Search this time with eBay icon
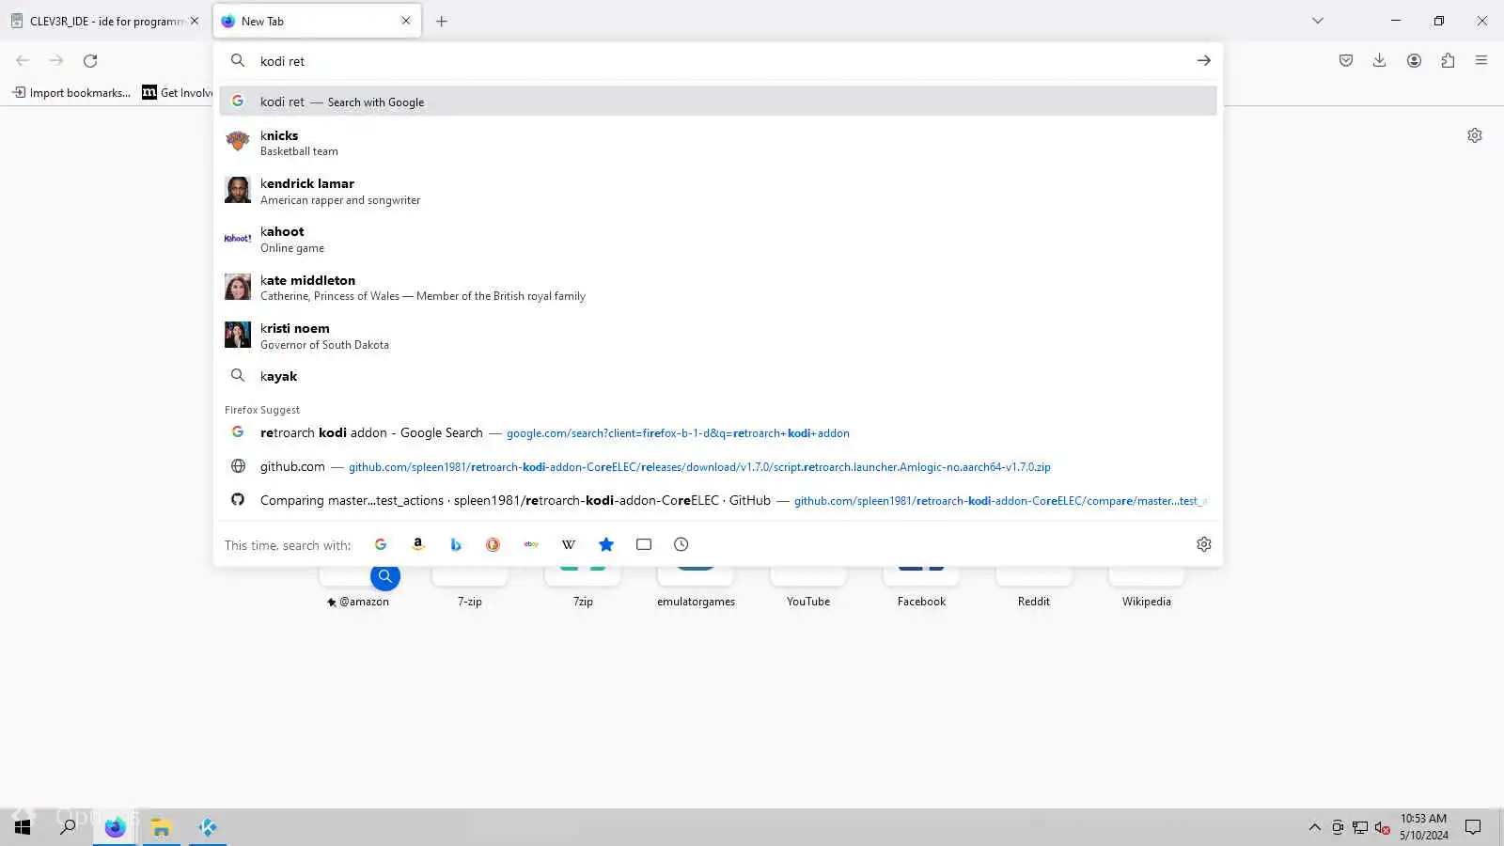 click(x=531, y=544)
